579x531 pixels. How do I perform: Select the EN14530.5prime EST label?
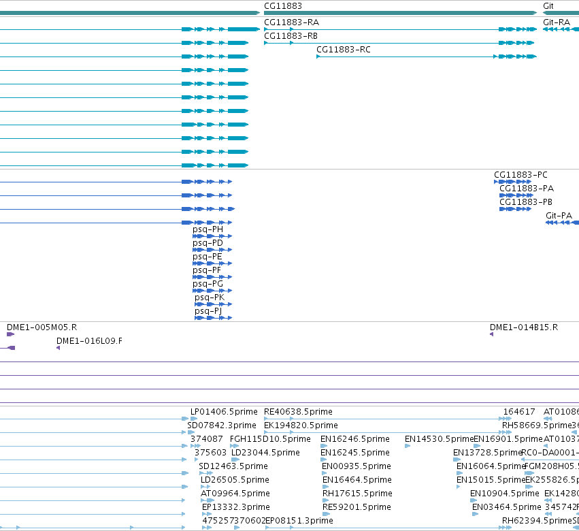coord(439,439)
